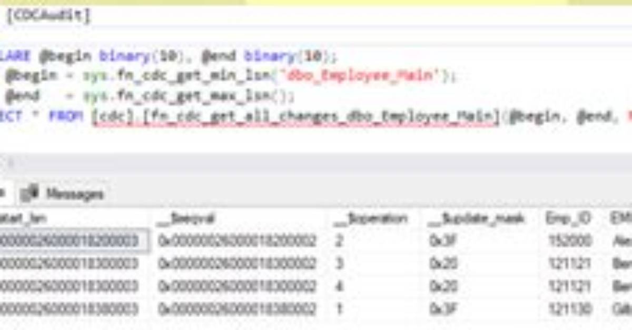Open the Messages tab
The image size is (632, 330).
pos(62,194)
